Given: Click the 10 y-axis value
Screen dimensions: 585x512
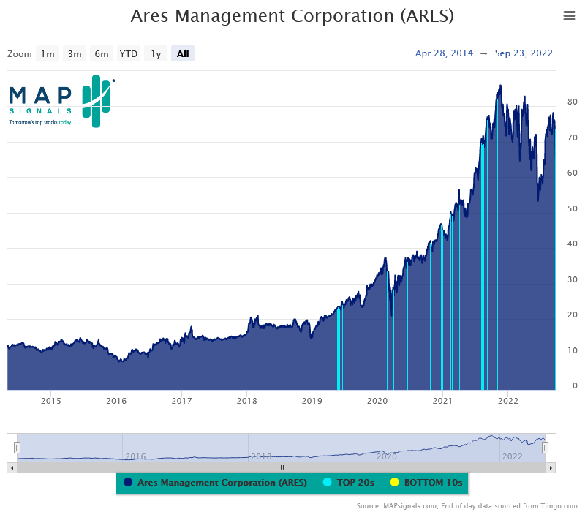Looking at the screenshot, I should coord(572,350).
